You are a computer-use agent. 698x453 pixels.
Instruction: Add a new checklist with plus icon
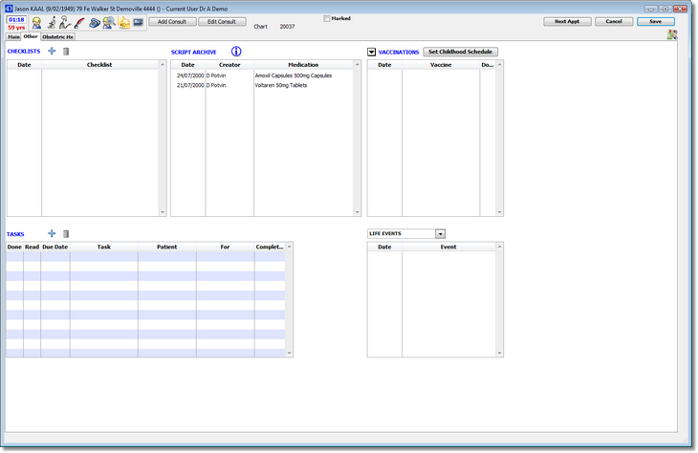52,52
